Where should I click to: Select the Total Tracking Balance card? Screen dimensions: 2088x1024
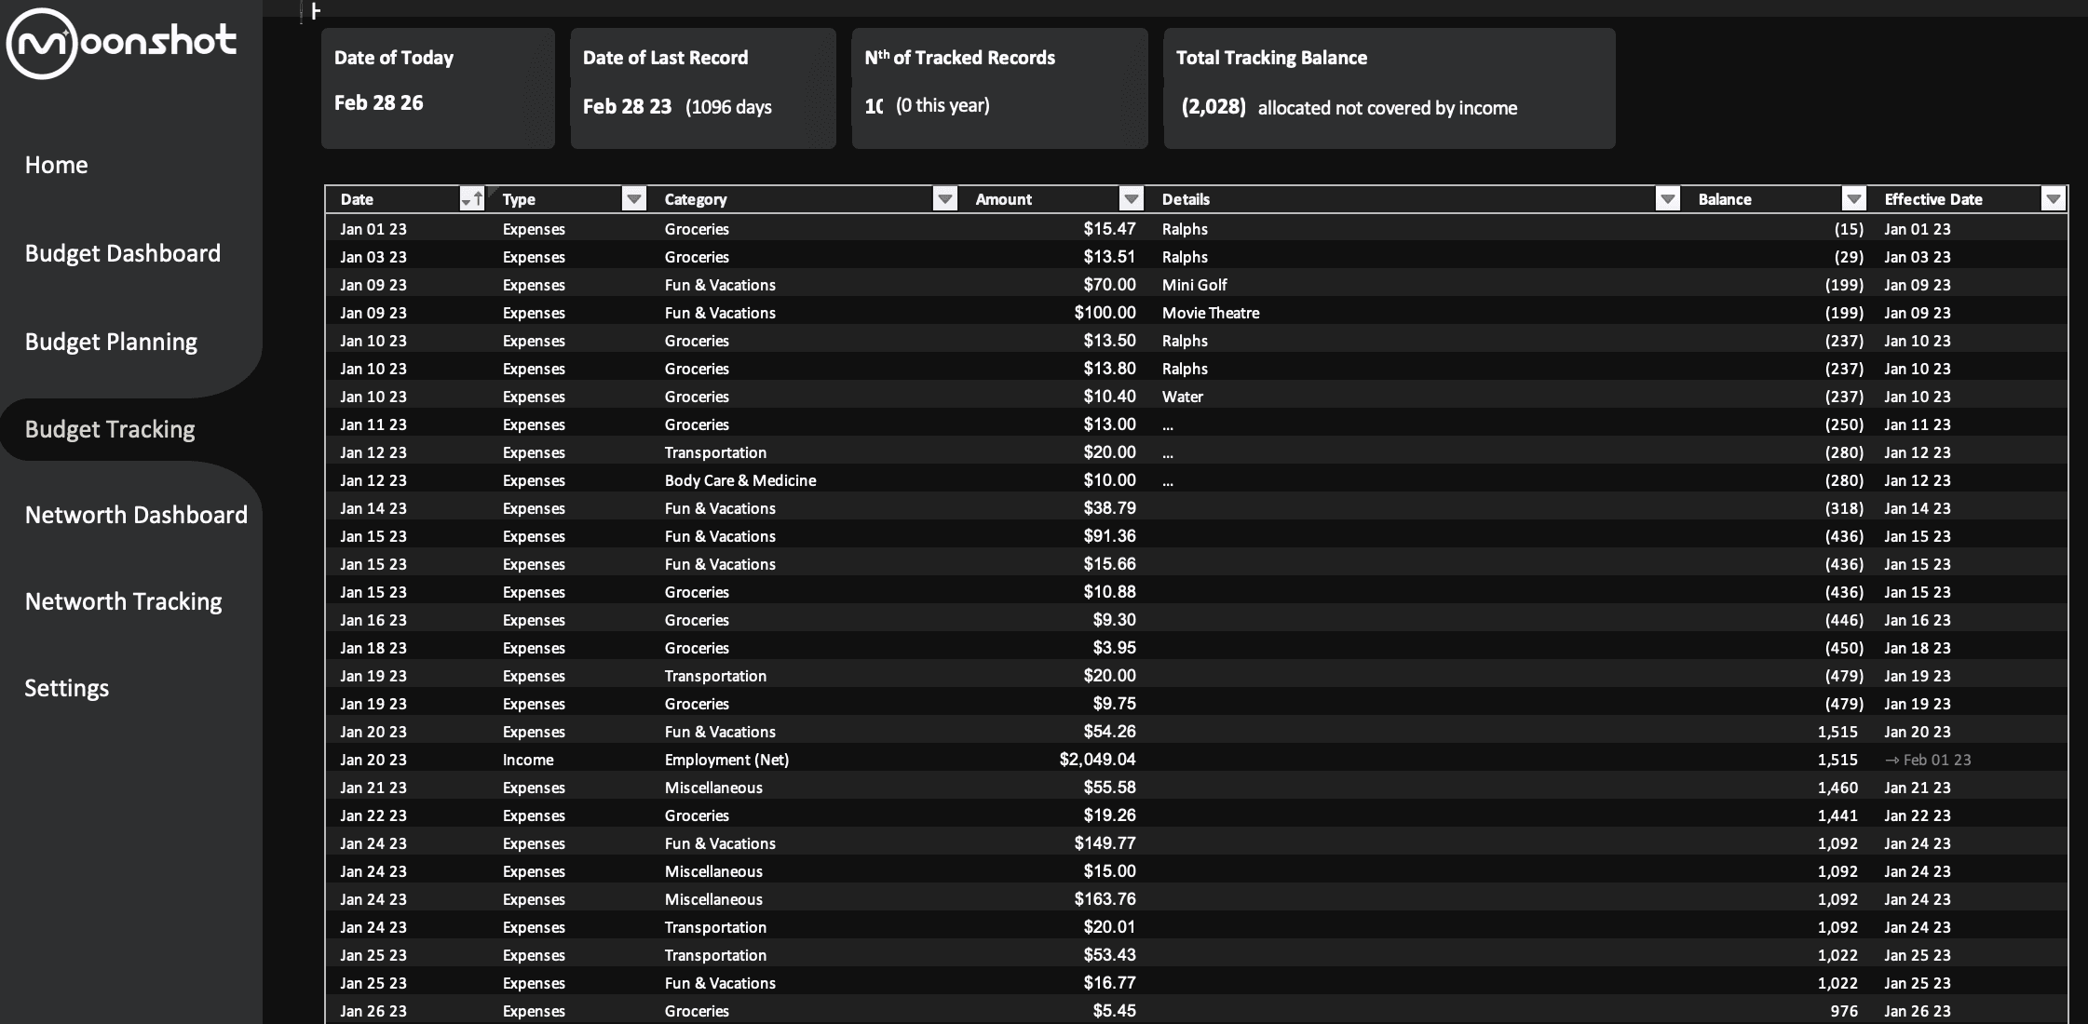[x=1389, y=88]
